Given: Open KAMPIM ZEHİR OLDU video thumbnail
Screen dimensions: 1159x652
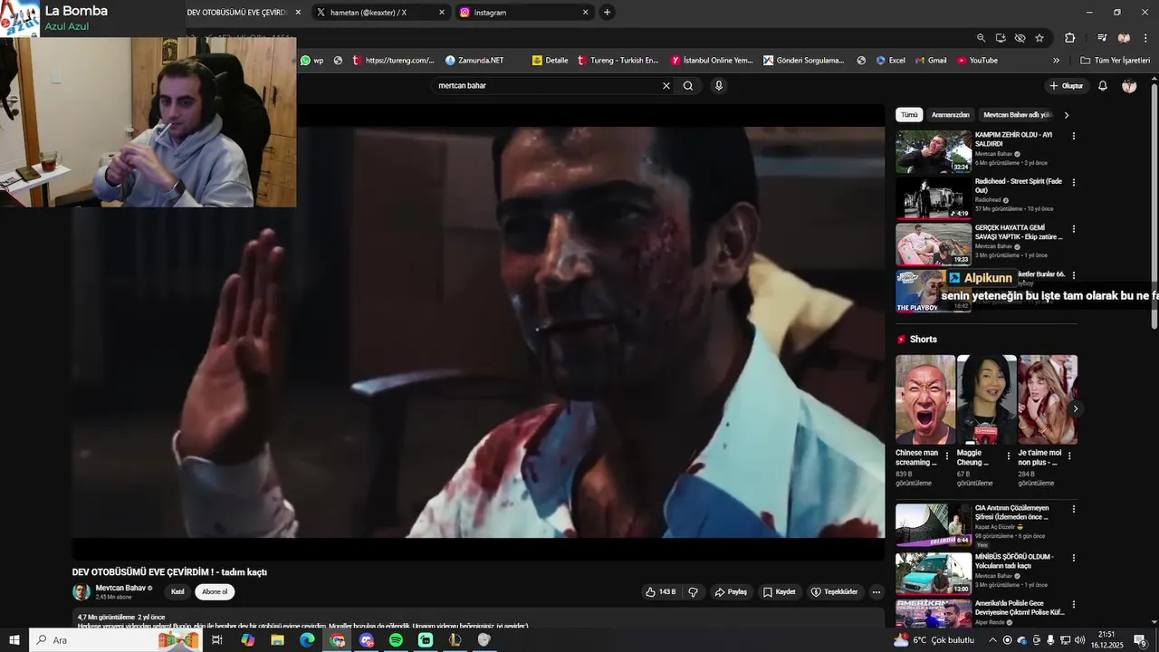Looking at the screenshot, I should point(934,151).
